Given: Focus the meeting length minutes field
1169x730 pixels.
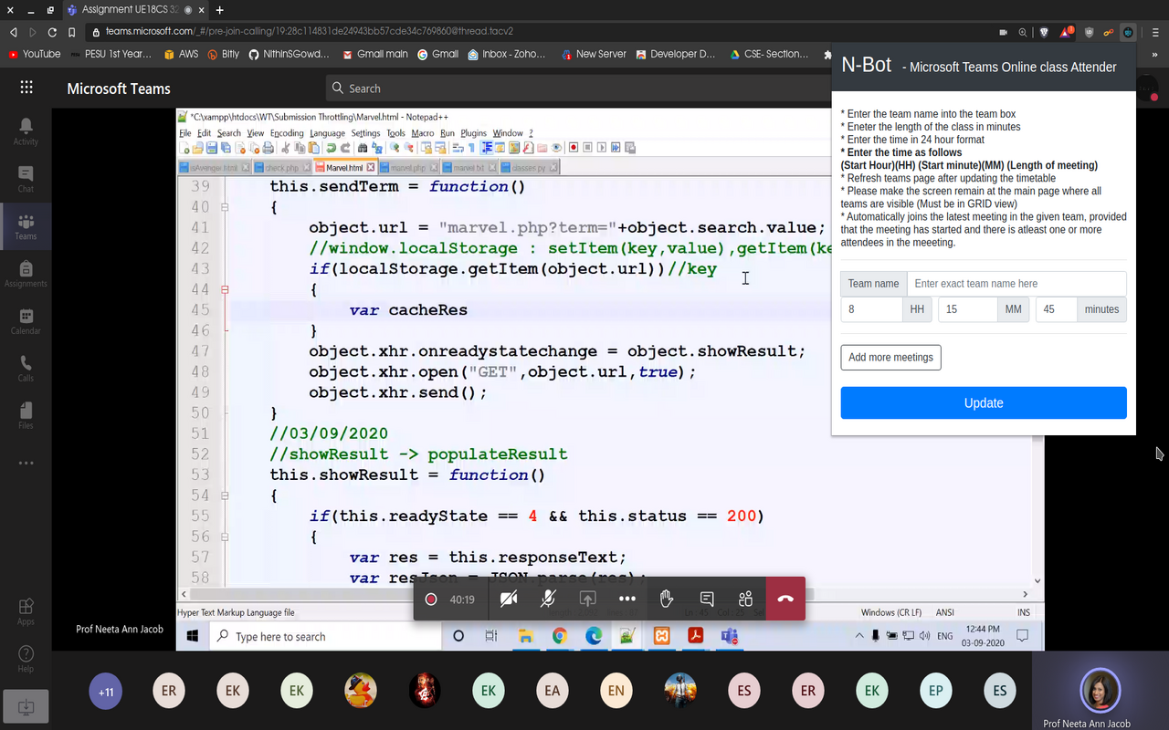Looking at the screenshot, I should [x=1056, y=309].
